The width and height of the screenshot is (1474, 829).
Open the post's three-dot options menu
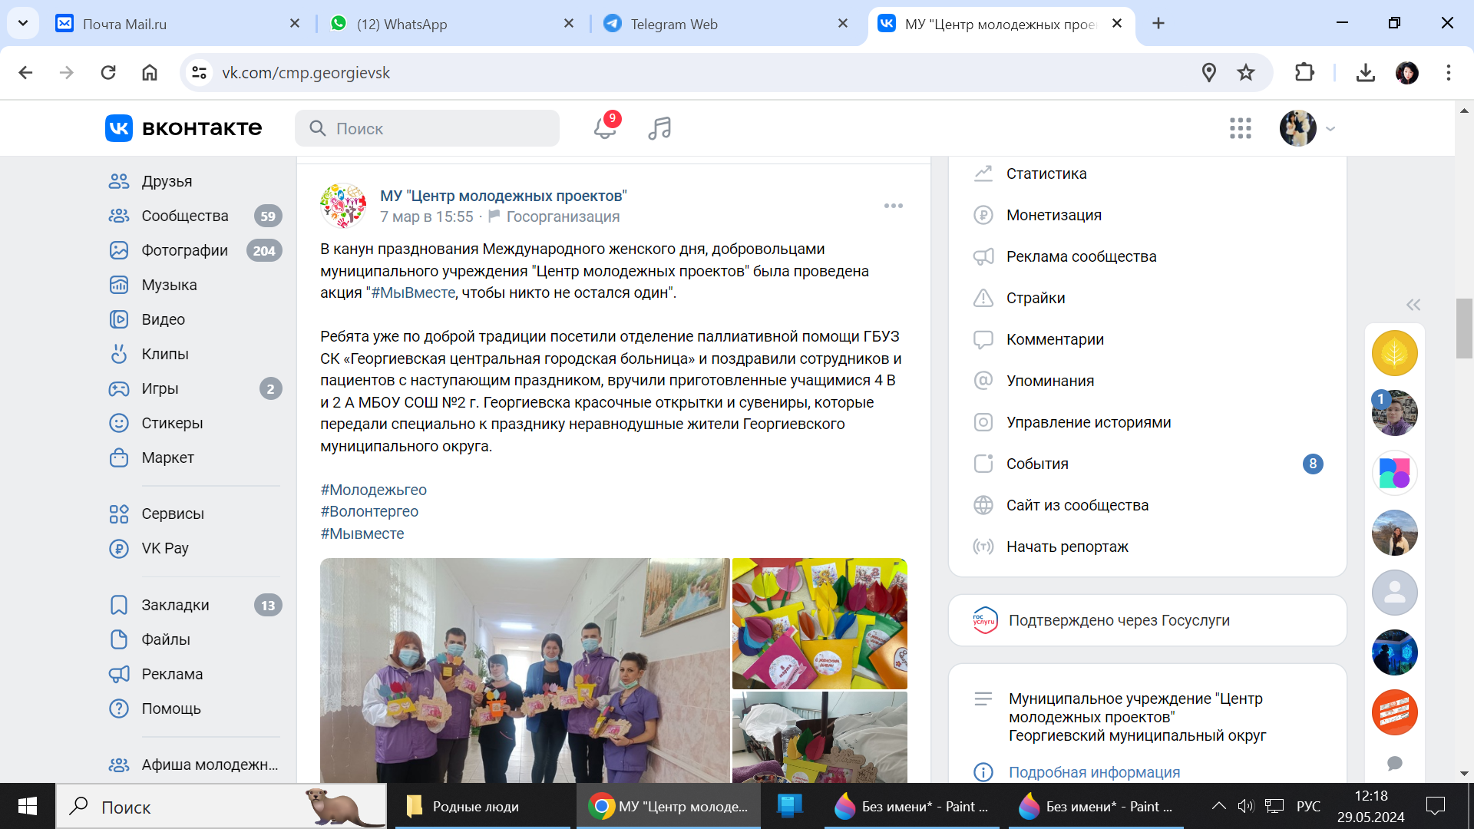(893, 206)
